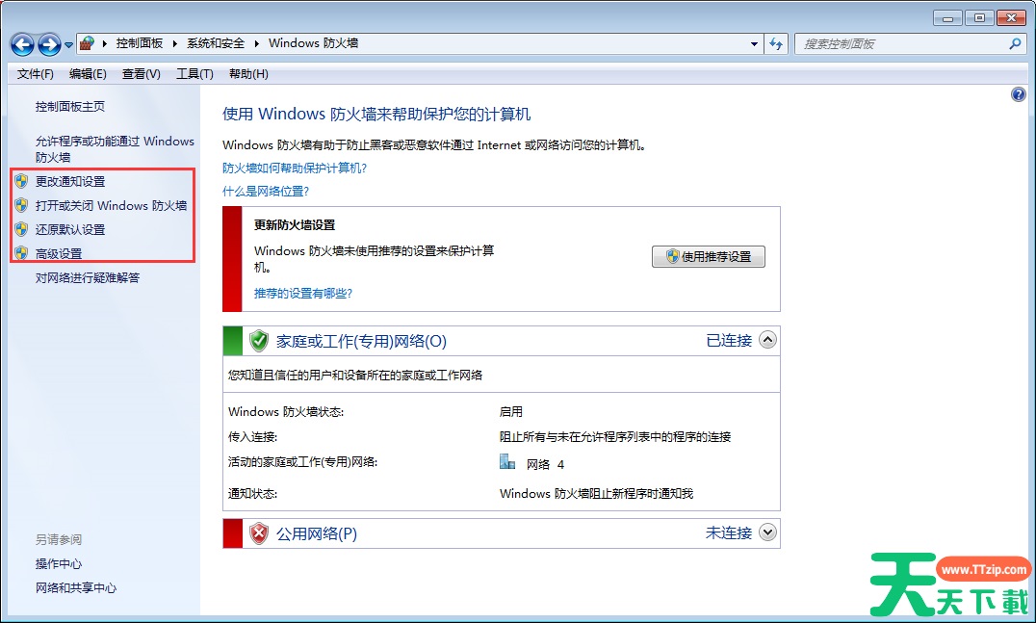Open the 文件 menu
This screenshot has height=623, width=1036.
click(34, 73)
